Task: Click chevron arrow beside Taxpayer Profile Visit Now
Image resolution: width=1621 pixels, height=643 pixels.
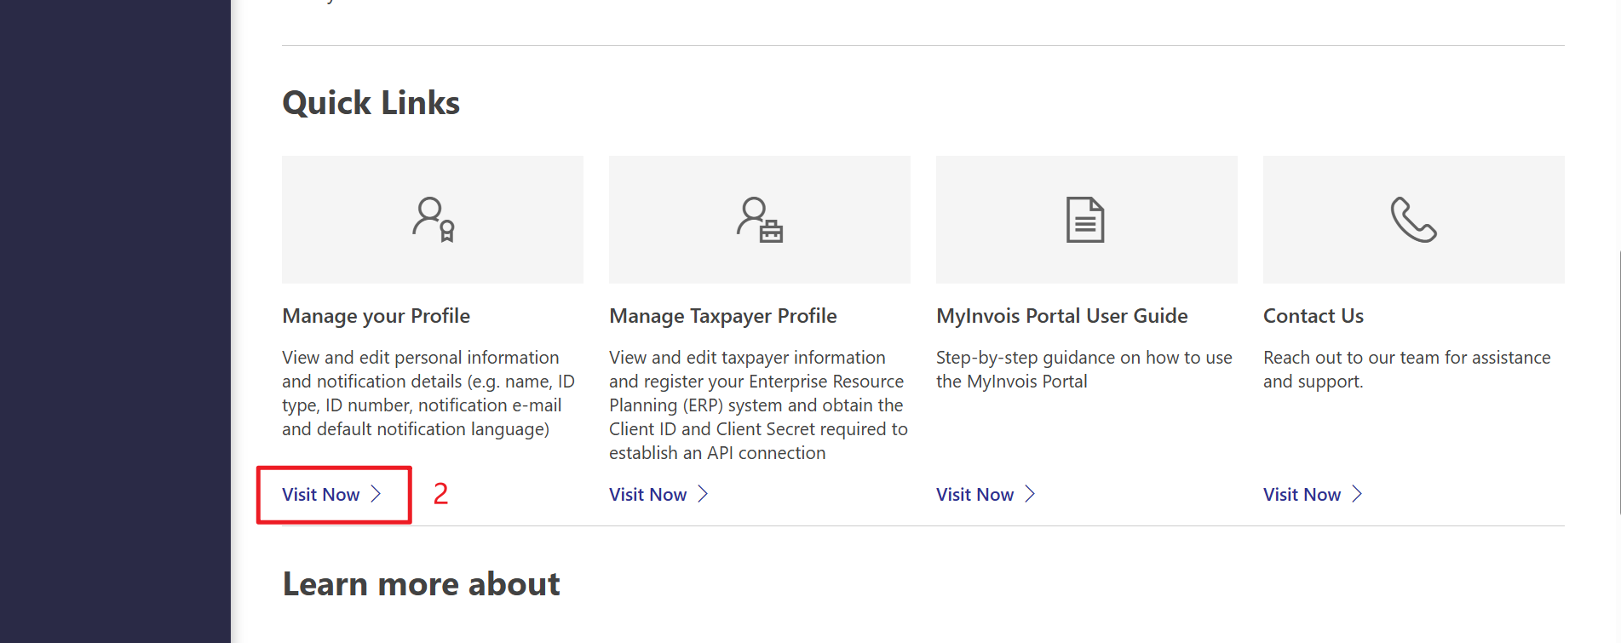Action: [703, 494]
